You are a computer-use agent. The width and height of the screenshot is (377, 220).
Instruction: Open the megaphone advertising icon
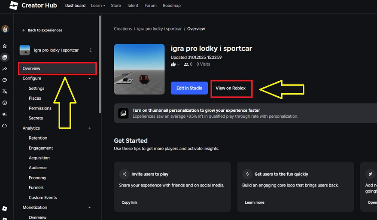5,114
